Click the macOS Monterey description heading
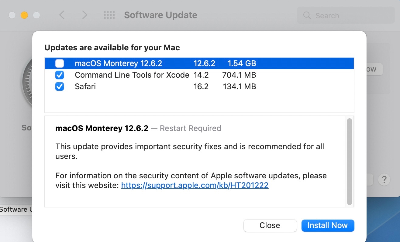Viewport: 400px width, 242px height. coord(102,128)
